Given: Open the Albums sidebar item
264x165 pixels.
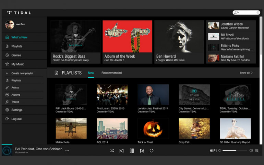Looking at the screenshot, I should tap(16, 95).
